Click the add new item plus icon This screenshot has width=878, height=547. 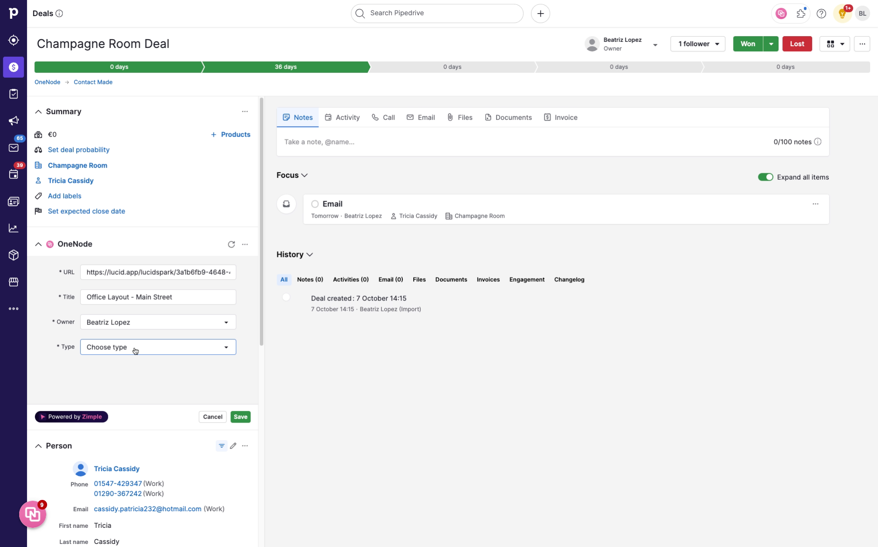click(x=540, y=13)
